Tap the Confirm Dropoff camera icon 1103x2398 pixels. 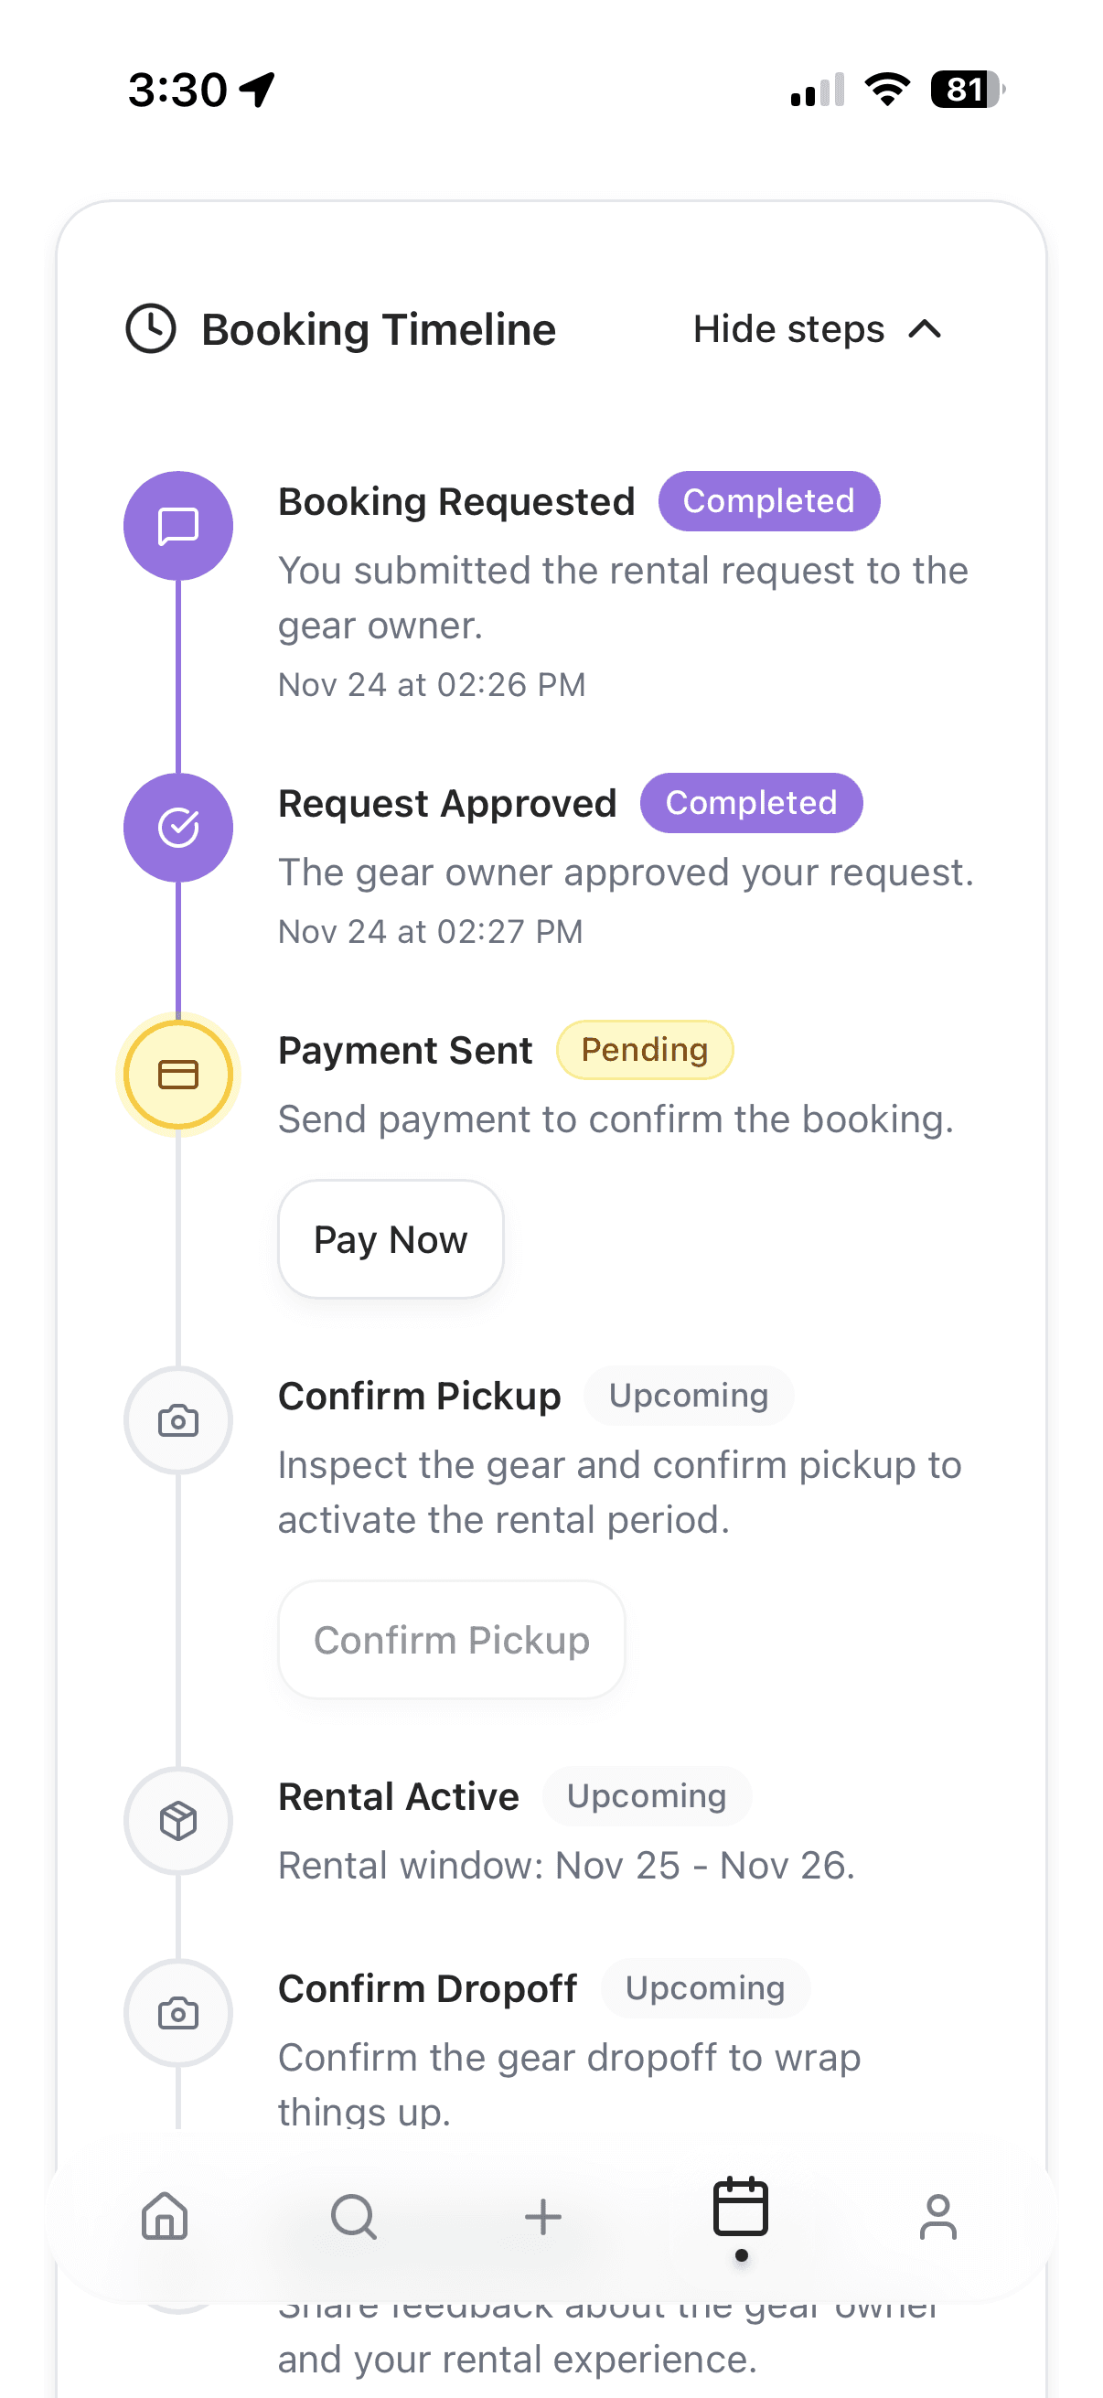pyautogui.click(x=177, y=2013)
